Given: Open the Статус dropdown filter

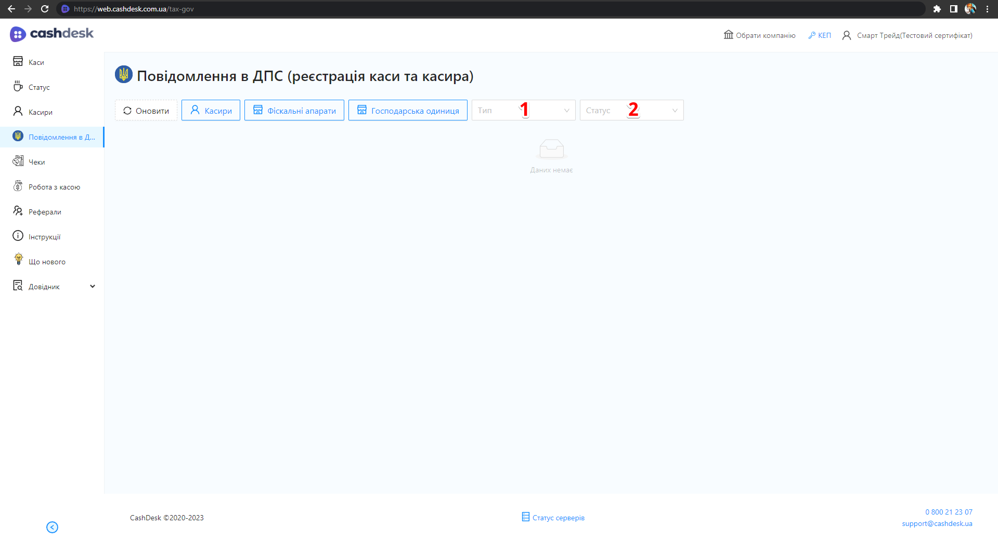Looking at the screenshot, I should 631,110.
